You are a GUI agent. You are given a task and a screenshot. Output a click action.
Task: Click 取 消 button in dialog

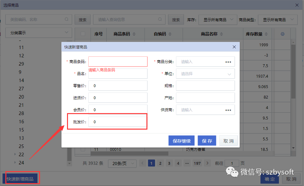(228, 141)
